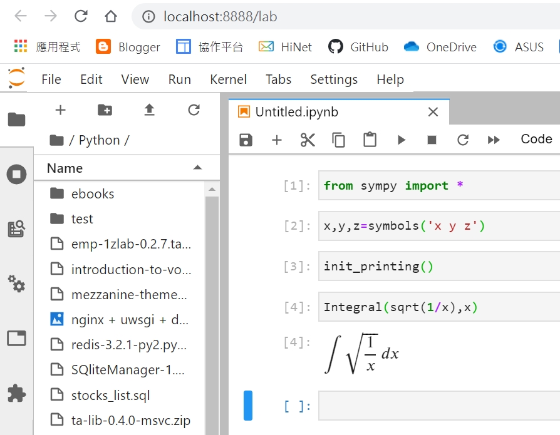This screenshot has height=435, width=560.
Task: Interrupt the kernel with stop icon
Action: (432, 140)
